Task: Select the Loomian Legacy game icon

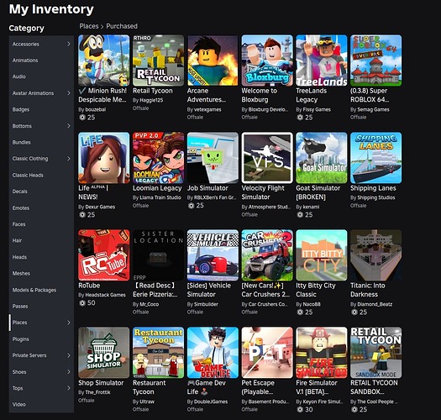Action: point(158,158)
